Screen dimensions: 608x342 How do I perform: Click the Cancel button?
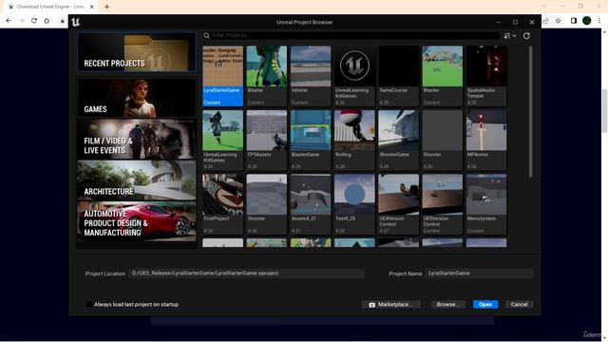coord(519,304)
